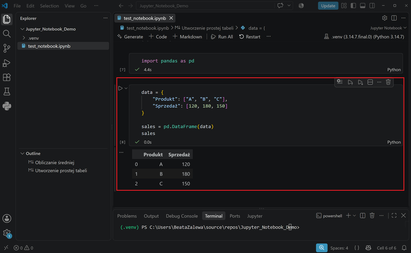Click Run All in notebook toolbar
Image resolution: width=411 pixels, height=253 pixels.
[222, 36]
